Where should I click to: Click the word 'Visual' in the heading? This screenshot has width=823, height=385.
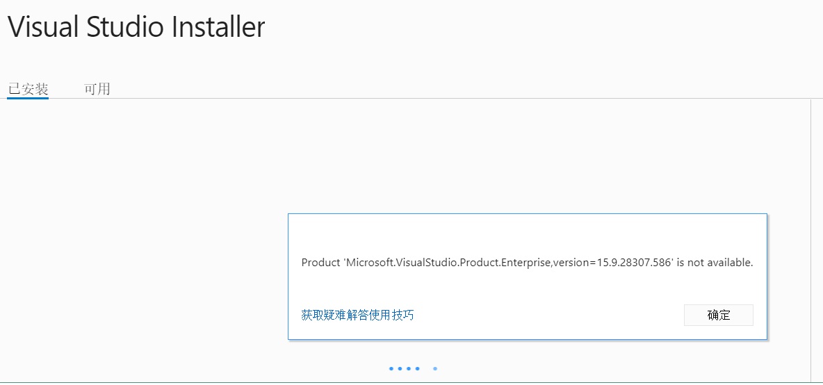(42, 28)
